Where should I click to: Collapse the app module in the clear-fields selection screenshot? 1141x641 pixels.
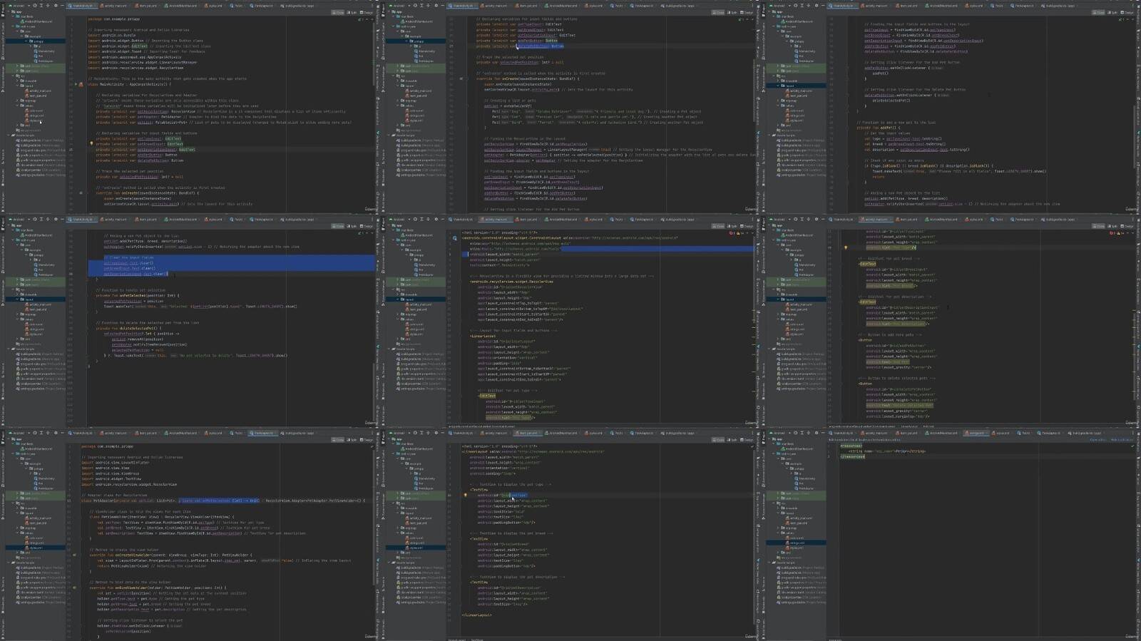[10, 225]
